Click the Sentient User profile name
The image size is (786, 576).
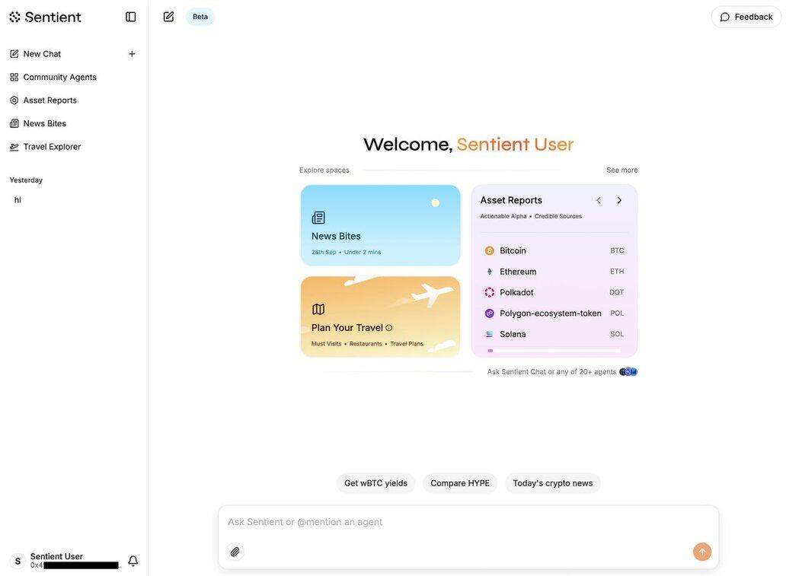pos(56,556)
